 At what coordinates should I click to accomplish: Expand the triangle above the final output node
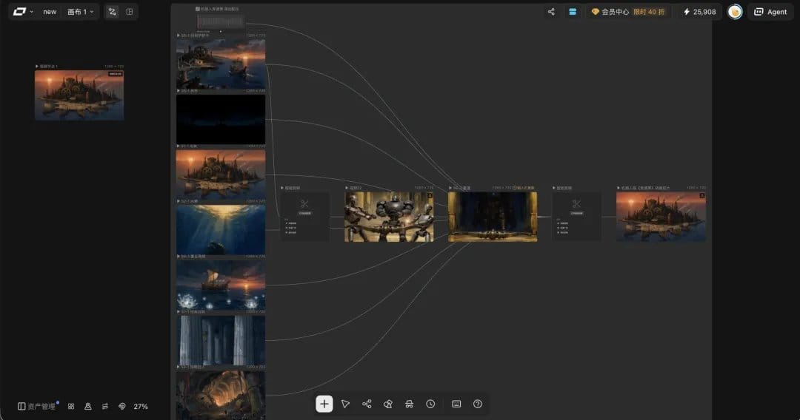point(619,188)
